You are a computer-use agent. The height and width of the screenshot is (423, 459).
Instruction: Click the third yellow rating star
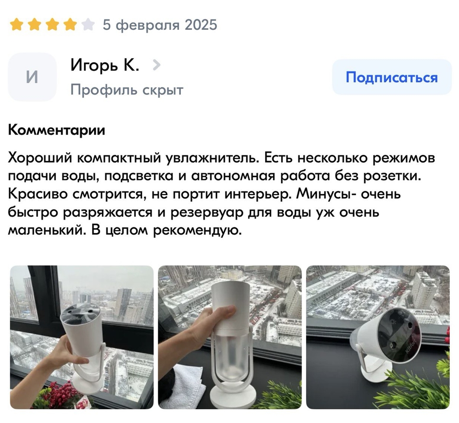pyautogui.click(x=52, y=25)
